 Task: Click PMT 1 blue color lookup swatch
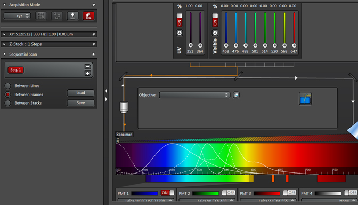coord(144,193)
